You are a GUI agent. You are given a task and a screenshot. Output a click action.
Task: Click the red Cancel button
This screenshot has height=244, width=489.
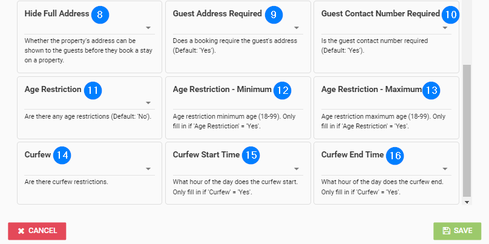click(37, 231)
